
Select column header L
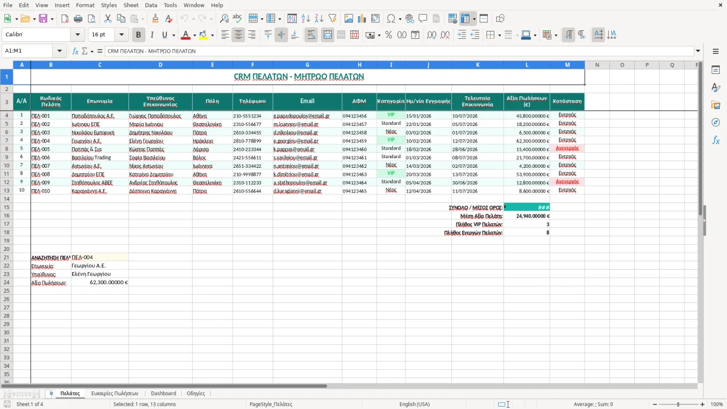pyautogui.click(x=526, y=65)
